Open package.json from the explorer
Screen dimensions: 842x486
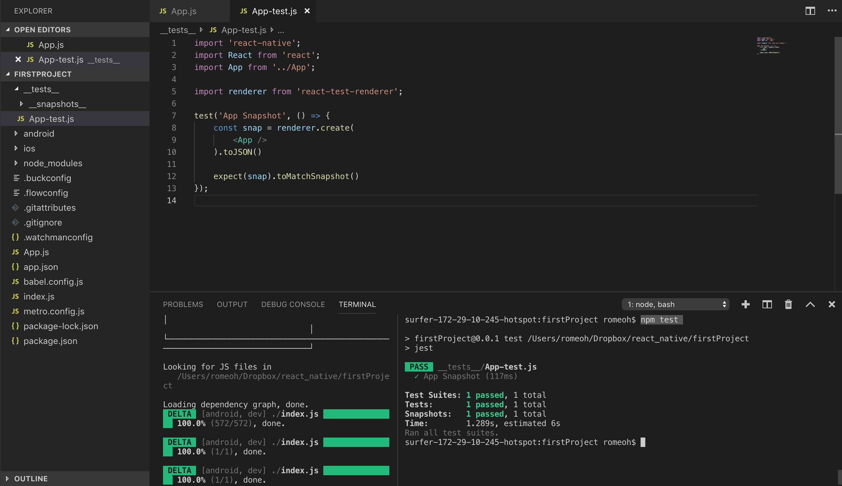[x=50, y=341]
